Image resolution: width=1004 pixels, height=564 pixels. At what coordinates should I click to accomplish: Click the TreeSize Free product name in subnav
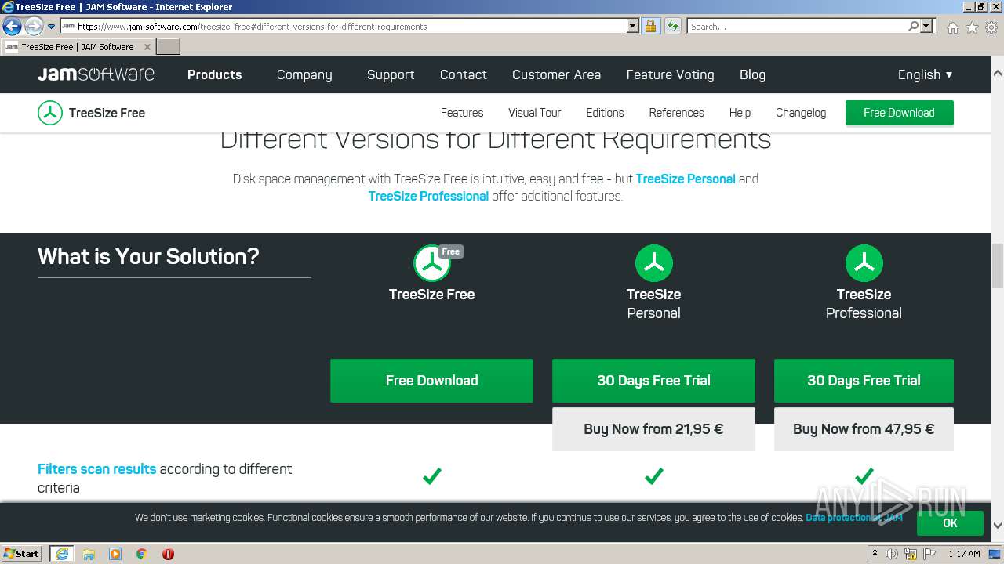click(107, 113)
